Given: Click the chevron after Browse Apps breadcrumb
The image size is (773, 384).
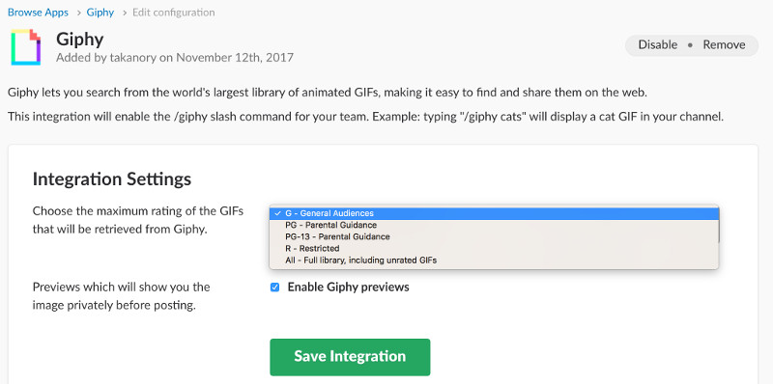Looking at the screenshot, I should point(78,13).
